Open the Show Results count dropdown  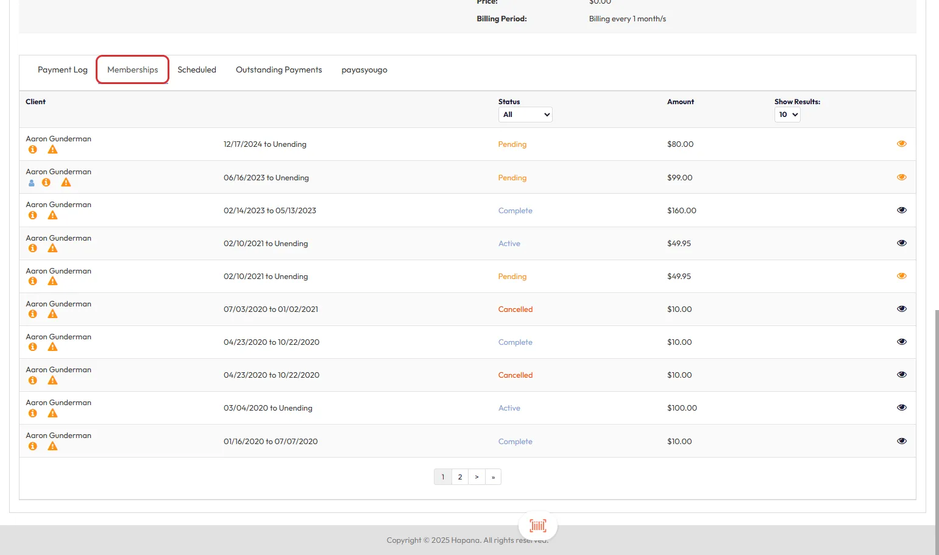click(787, 115)
